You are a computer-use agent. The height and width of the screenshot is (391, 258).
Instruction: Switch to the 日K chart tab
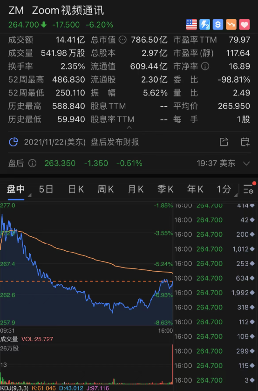76,189
